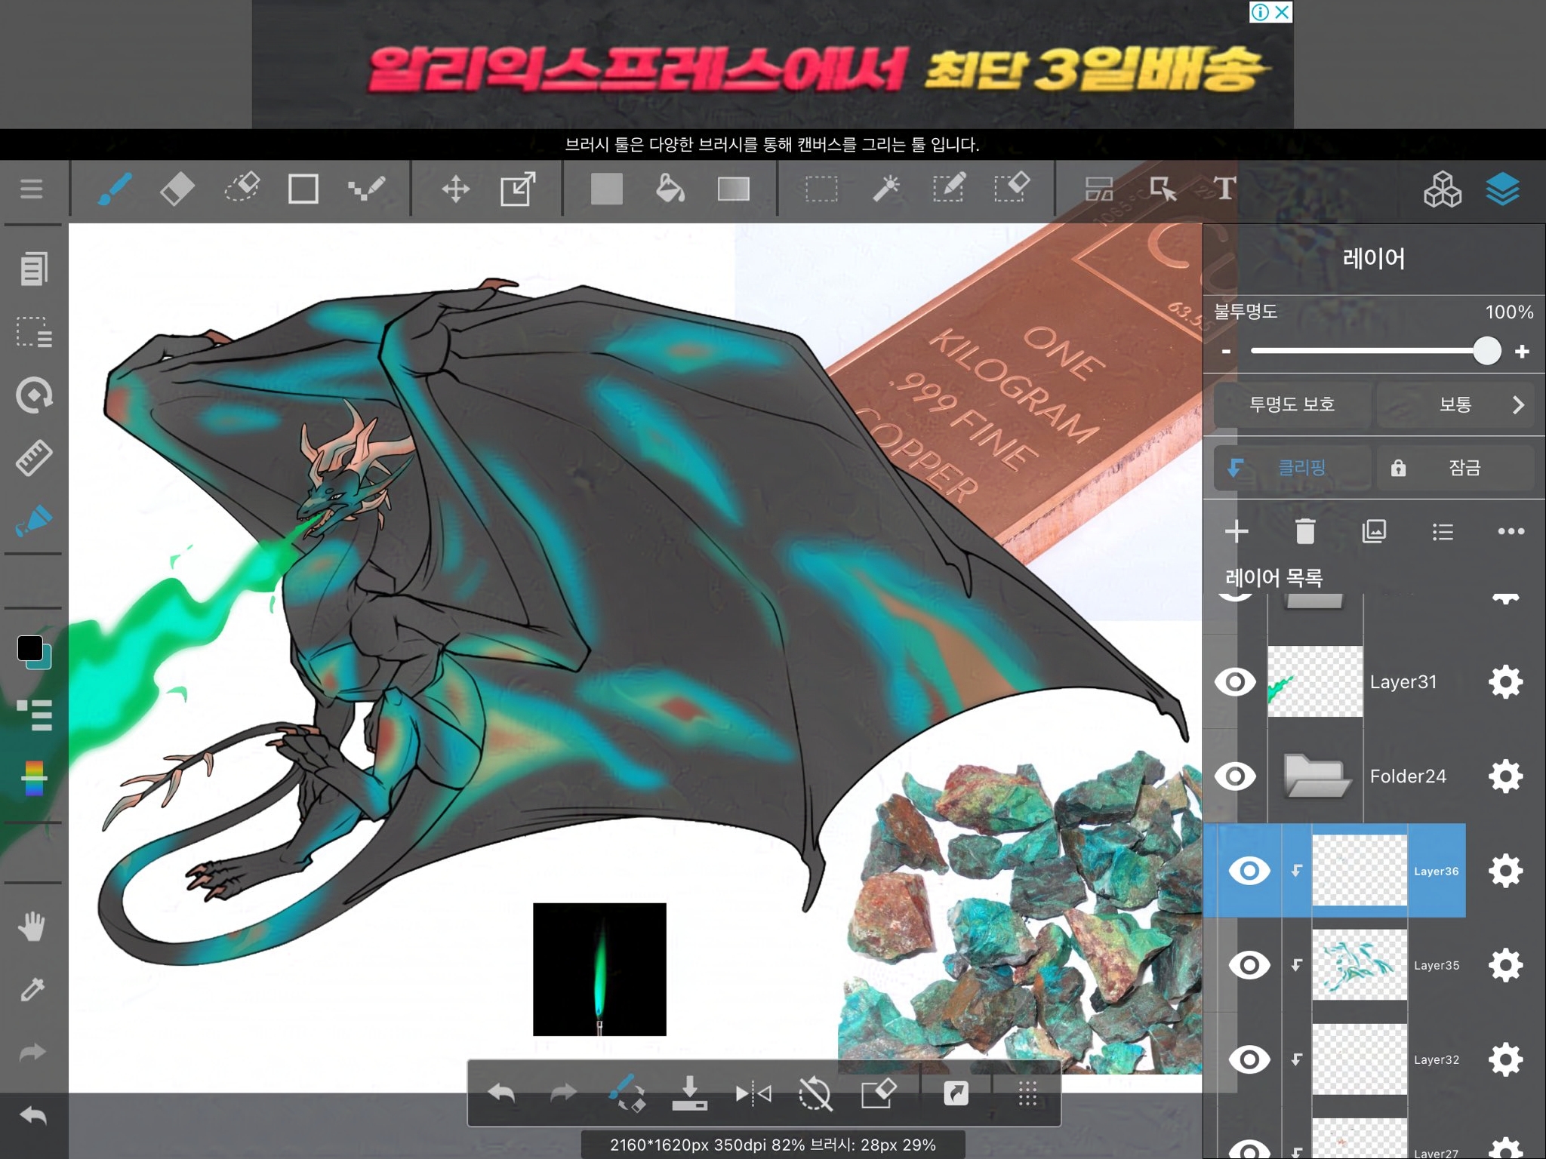Viewport: 1546px width, 1159px height.
Task: Click the opacity slider handle
Action: pos(1486,351)
